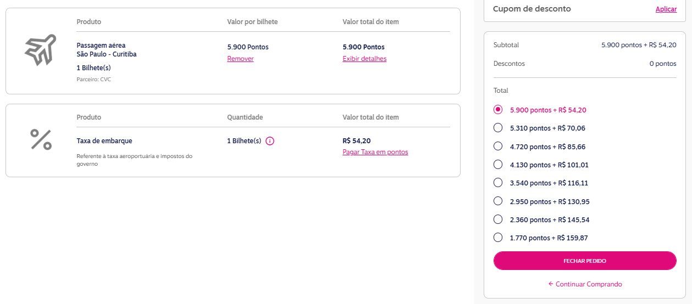Image resolution: width=692 pixels, height=304 pixels.
Task: Click the percent tax icon
Action: click(41, 140)
